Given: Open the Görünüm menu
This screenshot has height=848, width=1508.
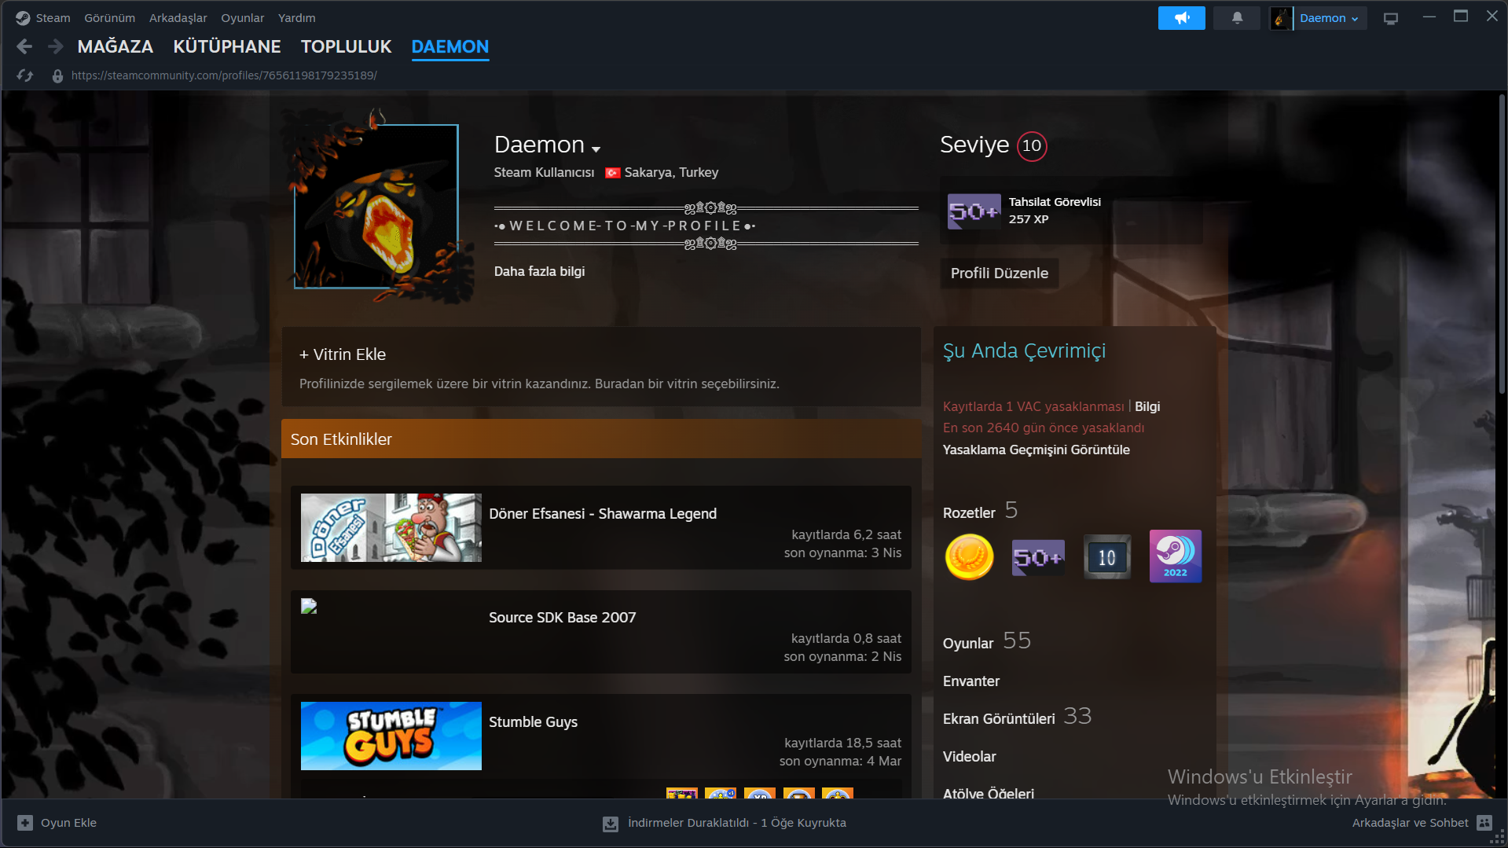Looking at the screenshot, I should [110, 18].
